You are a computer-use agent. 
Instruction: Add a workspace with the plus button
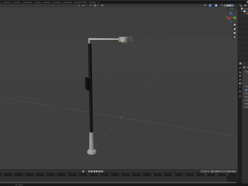(x=98, y=2)
